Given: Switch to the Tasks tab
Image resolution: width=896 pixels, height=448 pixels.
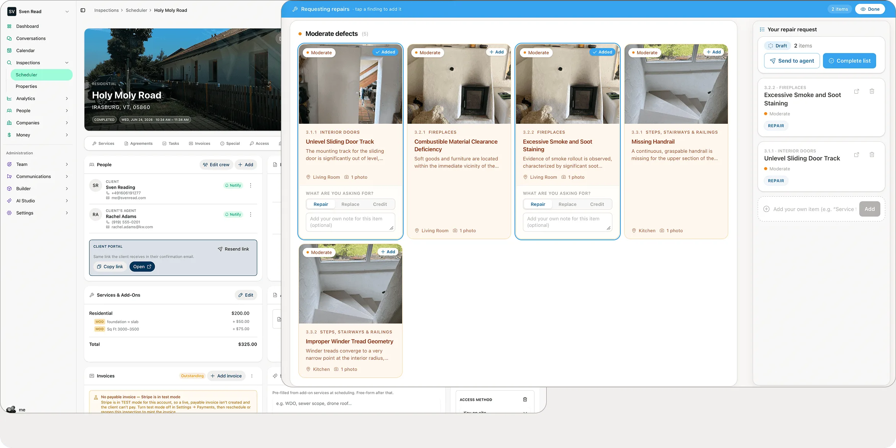Looking at the screenshot, I should click(170, 144).
